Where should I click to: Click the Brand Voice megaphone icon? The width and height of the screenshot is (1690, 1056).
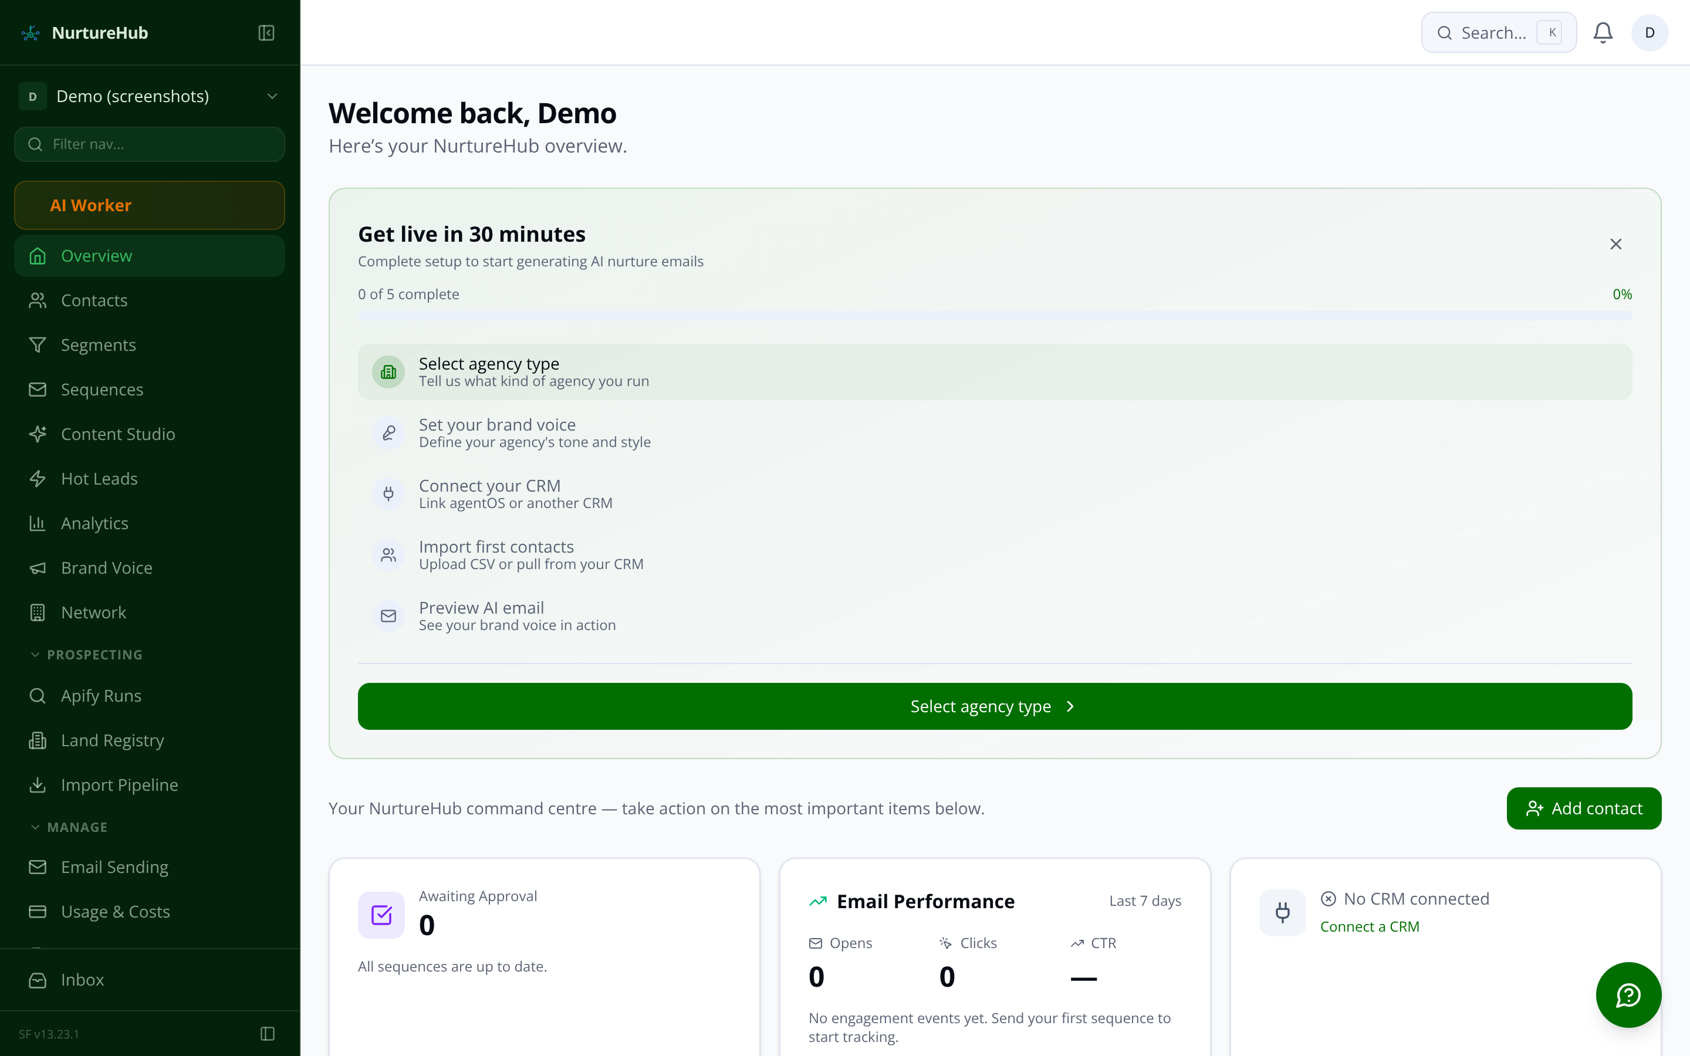pos(38,568)
